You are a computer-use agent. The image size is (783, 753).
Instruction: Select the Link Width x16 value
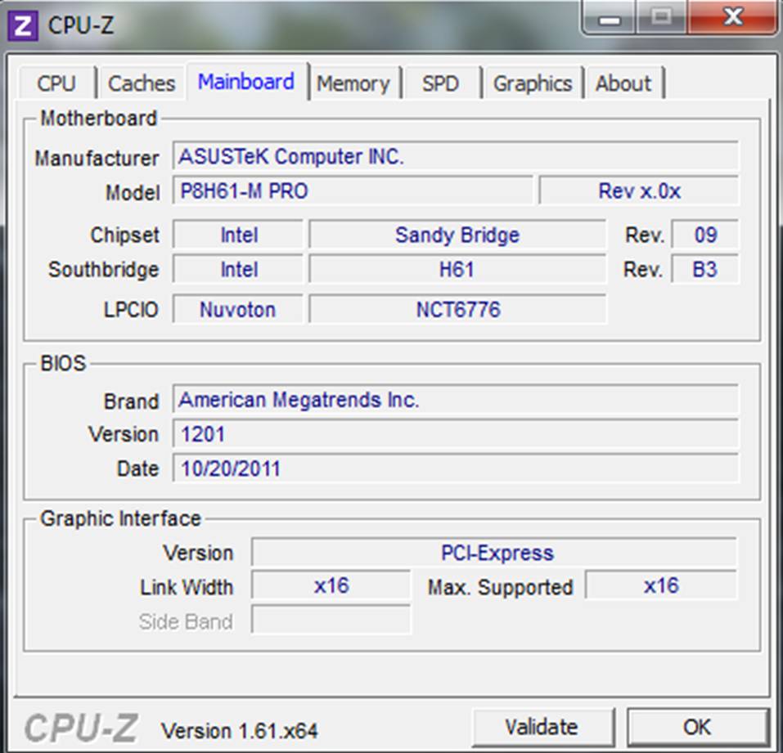[331, 586]
